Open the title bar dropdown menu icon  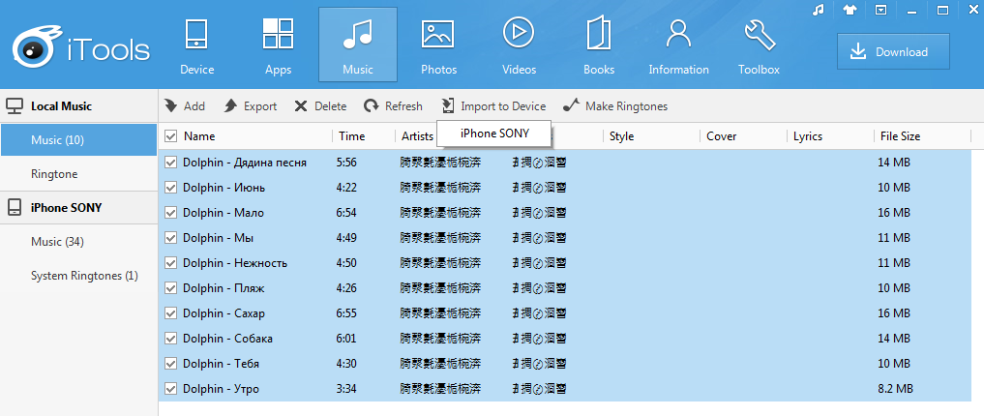point(880,10)
